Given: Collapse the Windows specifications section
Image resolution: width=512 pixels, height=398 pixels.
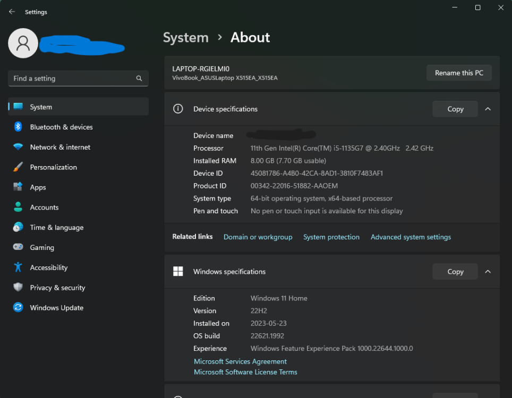Looking at the screenshot, I should pyautogui.click(x=488, y=271).
